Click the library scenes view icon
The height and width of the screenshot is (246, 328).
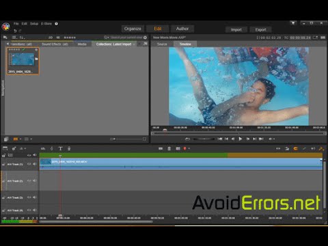point(6,139)
